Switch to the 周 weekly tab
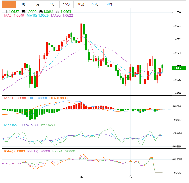Screen dimensions: 189x183 click(23, 4)
